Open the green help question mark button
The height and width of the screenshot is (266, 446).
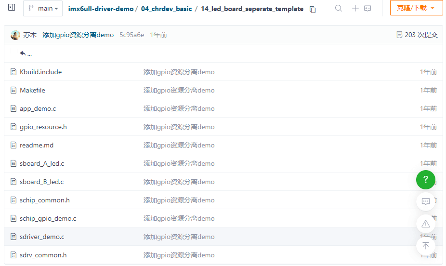click(425, 180)
